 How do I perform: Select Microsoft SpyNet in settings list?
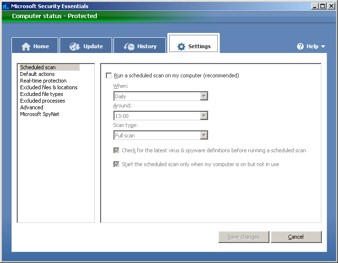point(40,114)
